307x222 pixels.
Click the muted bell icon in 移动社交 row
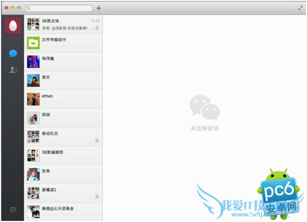coord(97,140)
